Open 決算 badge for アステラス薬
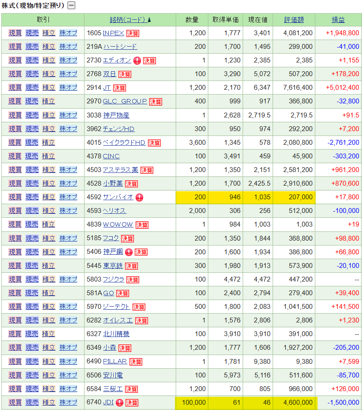The width and height of the screenshot is (362, 410). [147, 170]
